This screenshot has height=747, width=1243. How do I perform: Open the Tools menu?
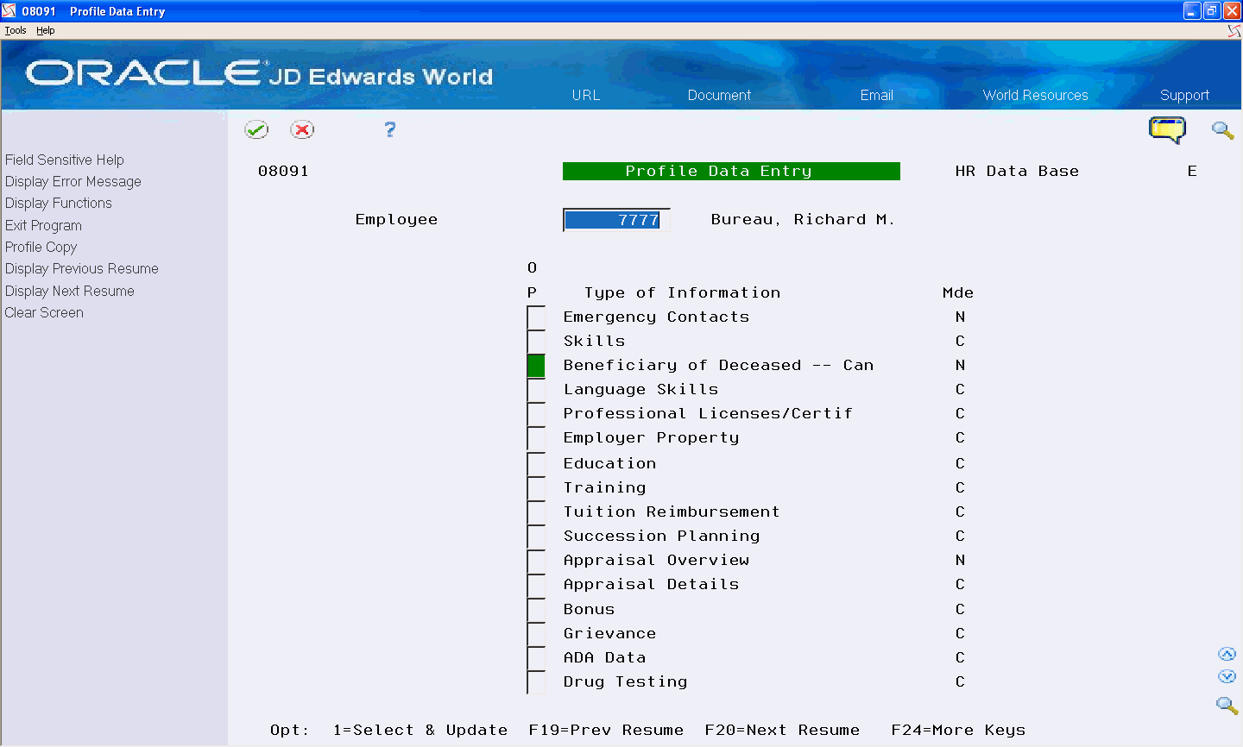point(16,30)
